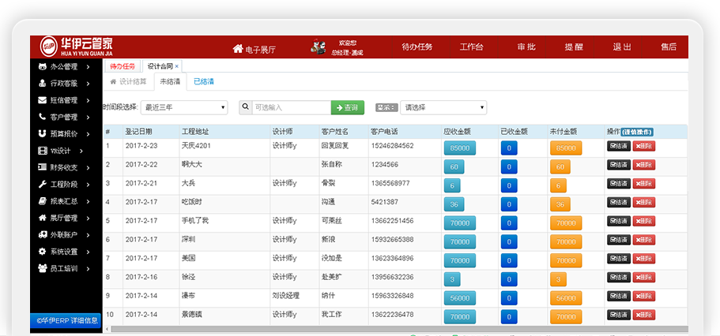Click 外联账户 ambulance icon
This screenshot has height=336, width=720.
tap(42, 235)
